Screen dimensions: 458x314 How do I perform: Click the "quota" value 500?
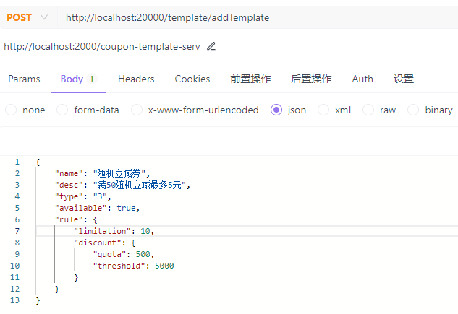143,254
